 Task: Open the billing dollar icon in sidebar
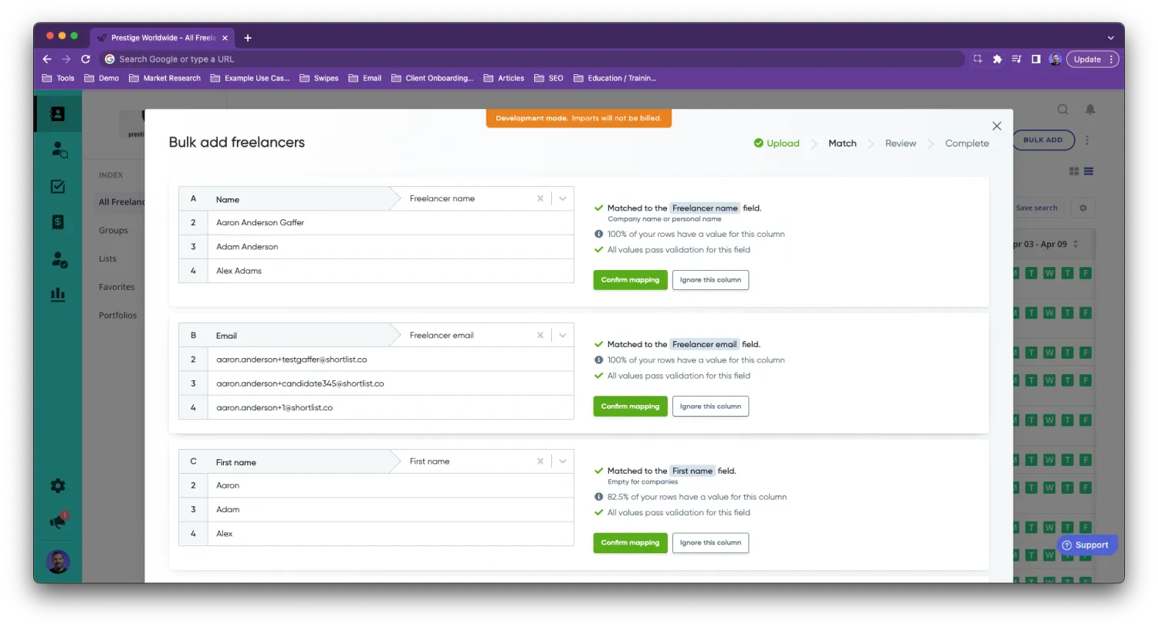pyautogui.click(x=57, y=222)
